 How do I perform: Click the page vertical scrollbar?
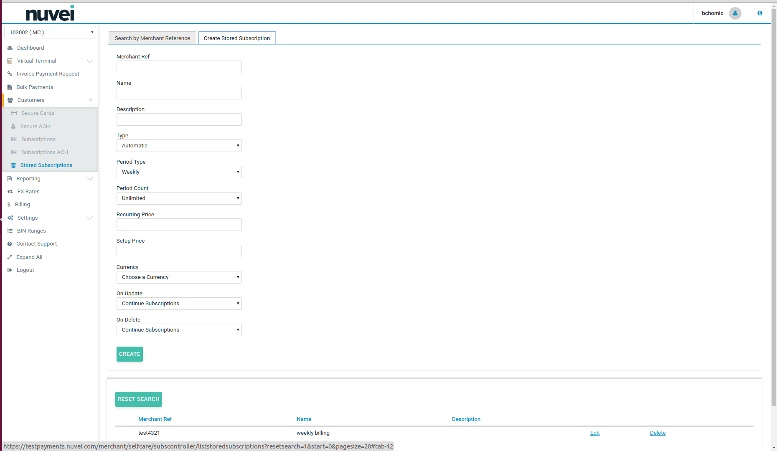point(774,209)
